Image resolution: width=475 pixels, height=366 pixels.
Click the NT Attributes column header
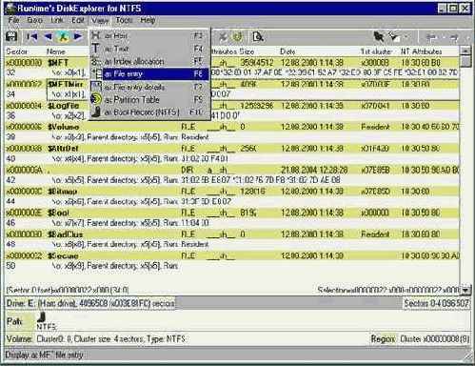click(x=421, y=51)
